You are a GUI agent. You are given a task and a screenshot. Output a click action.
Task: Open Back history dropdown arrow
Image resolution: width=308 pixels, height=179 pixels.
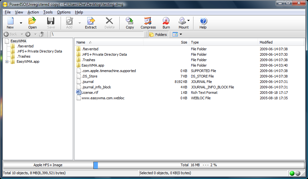[22, 34]
